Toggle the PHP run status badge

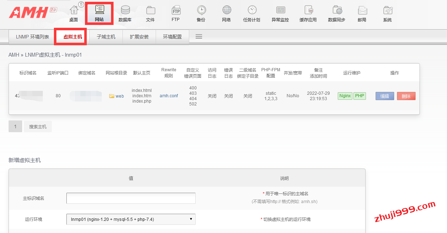click(x=360, y=96)
